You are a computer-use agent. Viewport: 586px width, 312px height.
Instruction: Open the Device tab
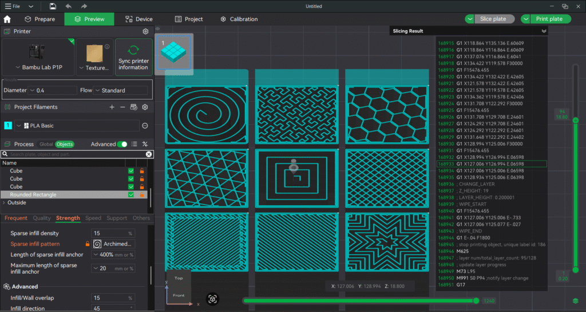click(139, 19)
